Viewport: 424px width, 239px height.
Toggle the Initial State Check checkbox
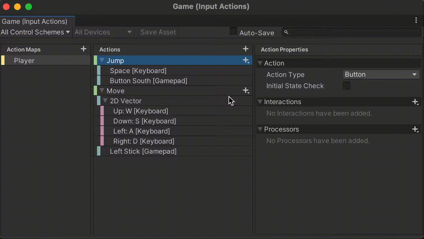(347, 86)
